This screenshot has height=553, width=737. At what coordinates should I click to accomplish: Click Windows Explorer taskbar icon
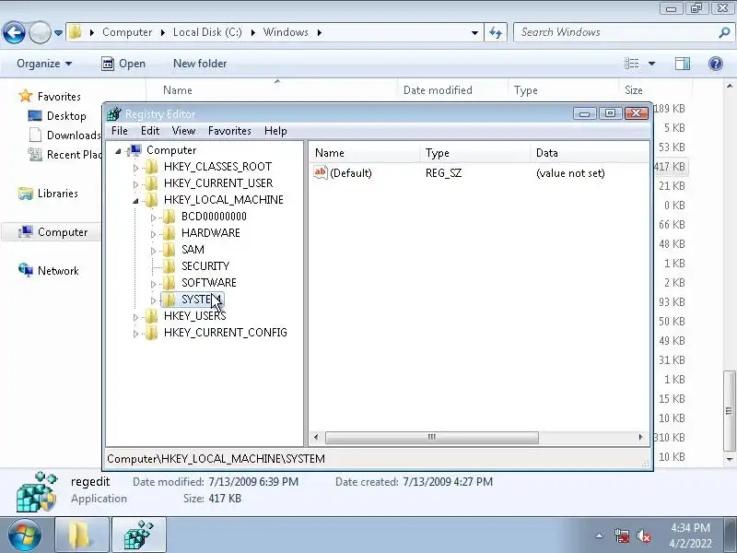pos(82,535)
